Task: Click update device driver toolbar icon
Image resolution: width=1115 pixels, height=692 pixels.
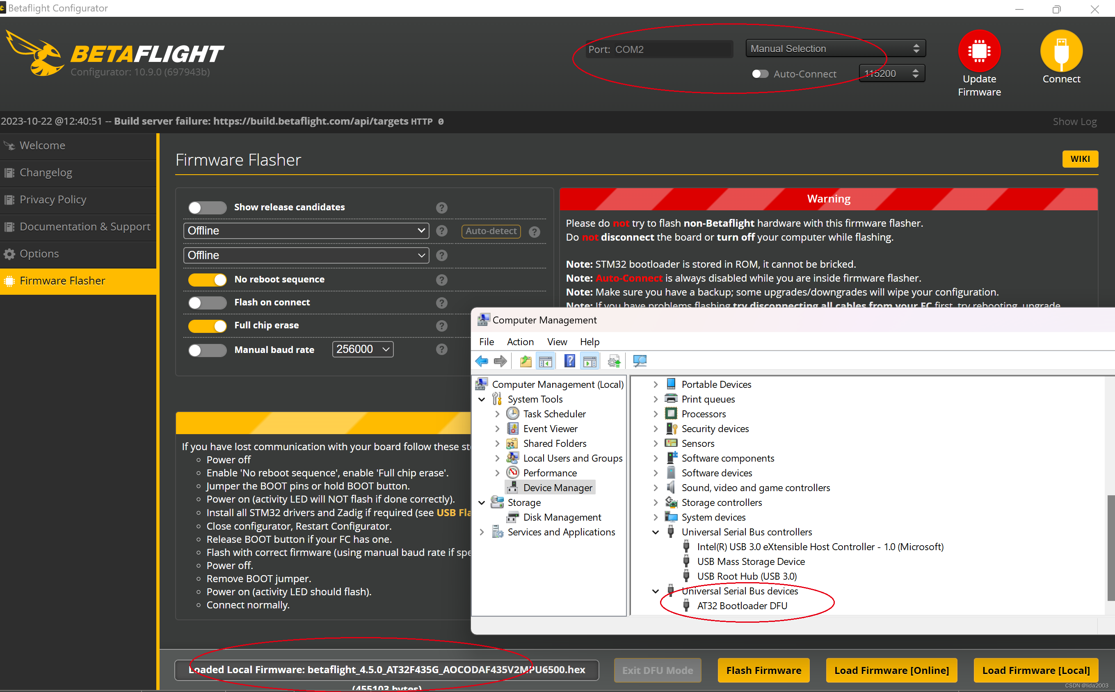Action: click(x=614, y=362)
